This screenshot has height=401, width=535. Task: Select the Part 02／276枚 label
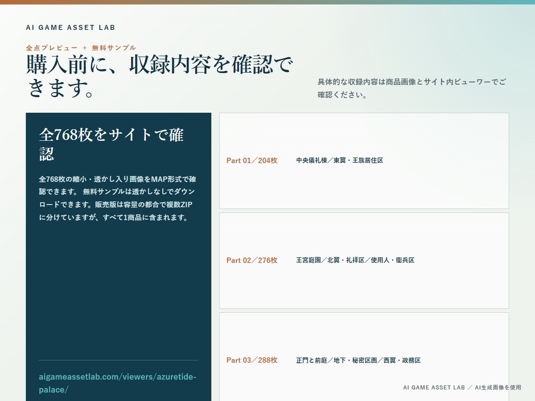coord(252,260)
